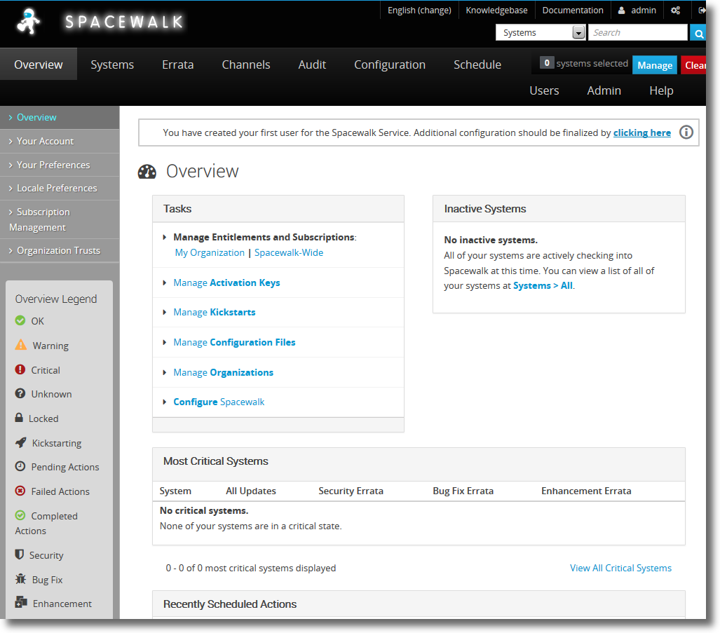Open the Documentation link
This screenshot has height=633, width=720.
[x=573, y=10]
